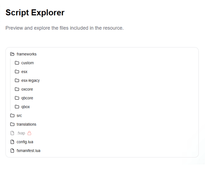Click the folder icon beside esx-legacy
The height and width of the screenshot is (169, 205).
click(17, 80)
